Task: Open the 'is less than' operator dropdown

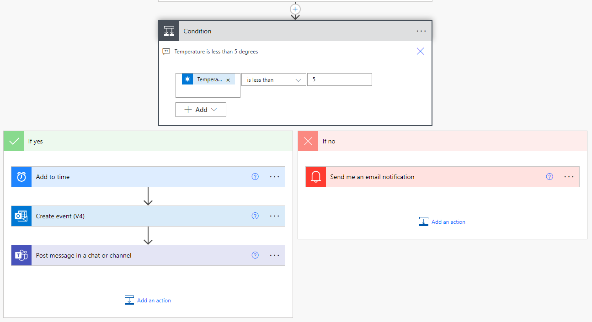Action: pos(274,79)
